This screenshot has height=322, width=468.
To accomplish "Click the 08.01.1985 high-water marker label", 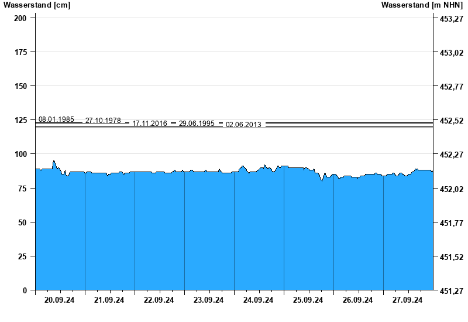I will 56,119.
